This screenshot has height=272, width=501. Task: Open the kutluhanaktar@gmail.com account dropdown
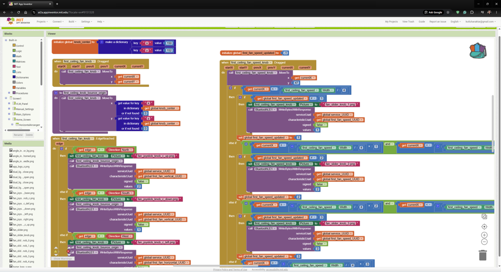click(x=480, y=22)
